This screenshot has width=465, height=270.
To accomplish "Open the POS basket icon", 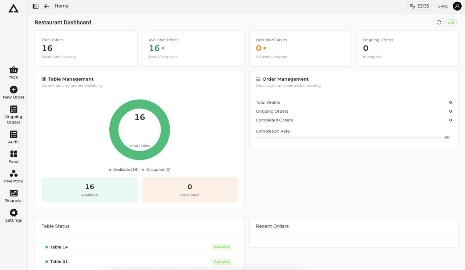I will click(x=13, y=70).
